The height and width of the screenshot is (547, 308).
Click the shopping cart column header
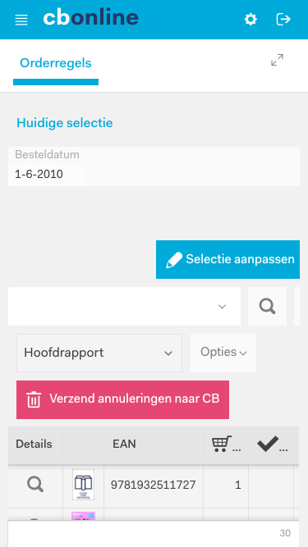(226, 444)
